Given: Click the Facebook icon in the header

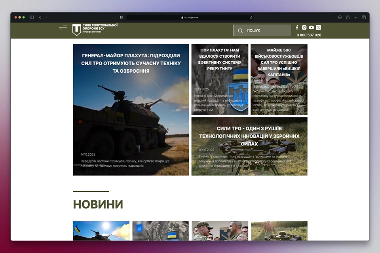Looking at the screenshot, I should [x=297, y=28].
